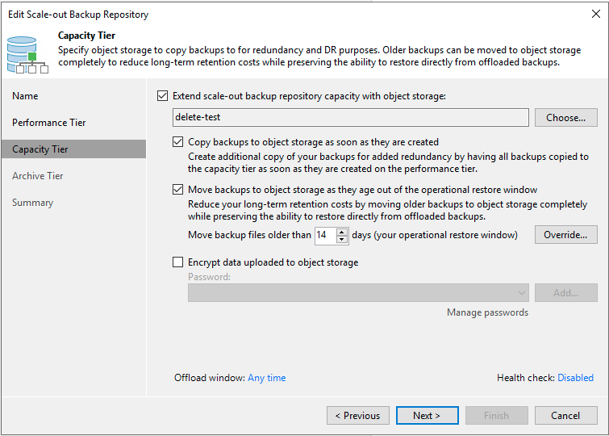Image resolution: width=609 pixels, height=436 pixels.
Task: Click the Choose... button for object storage
Action: [x=566, y=117]
